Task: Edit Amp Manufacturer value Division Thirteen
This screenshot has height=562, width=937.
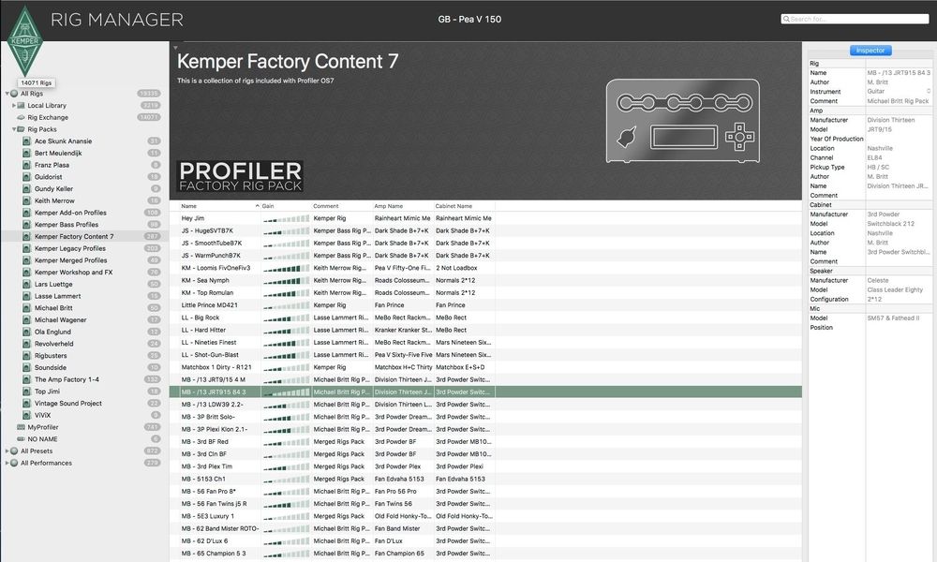Action: point(899,120)
